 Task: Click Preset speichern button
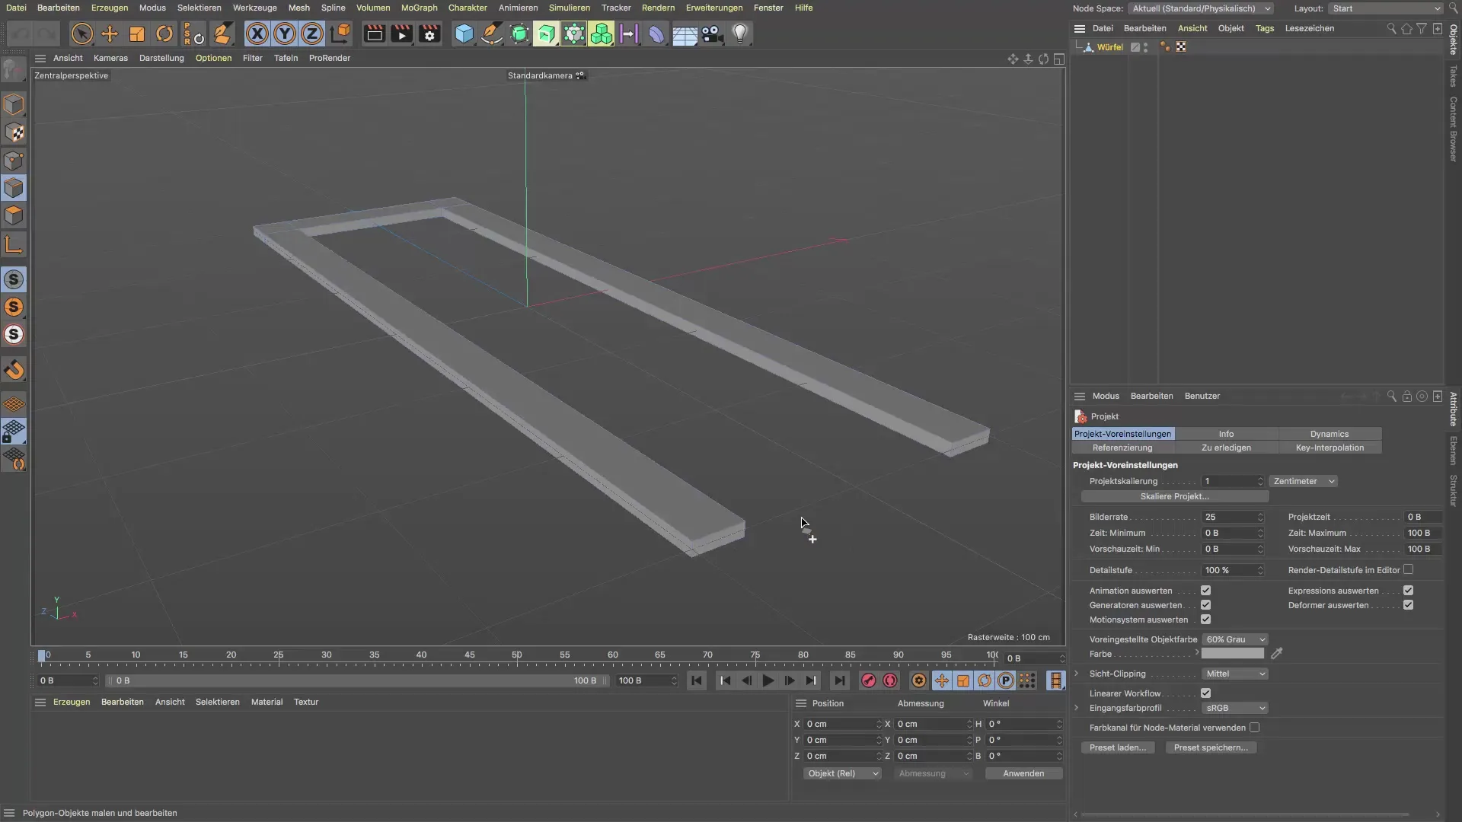pyautogui.click(x=1211, y=747)
